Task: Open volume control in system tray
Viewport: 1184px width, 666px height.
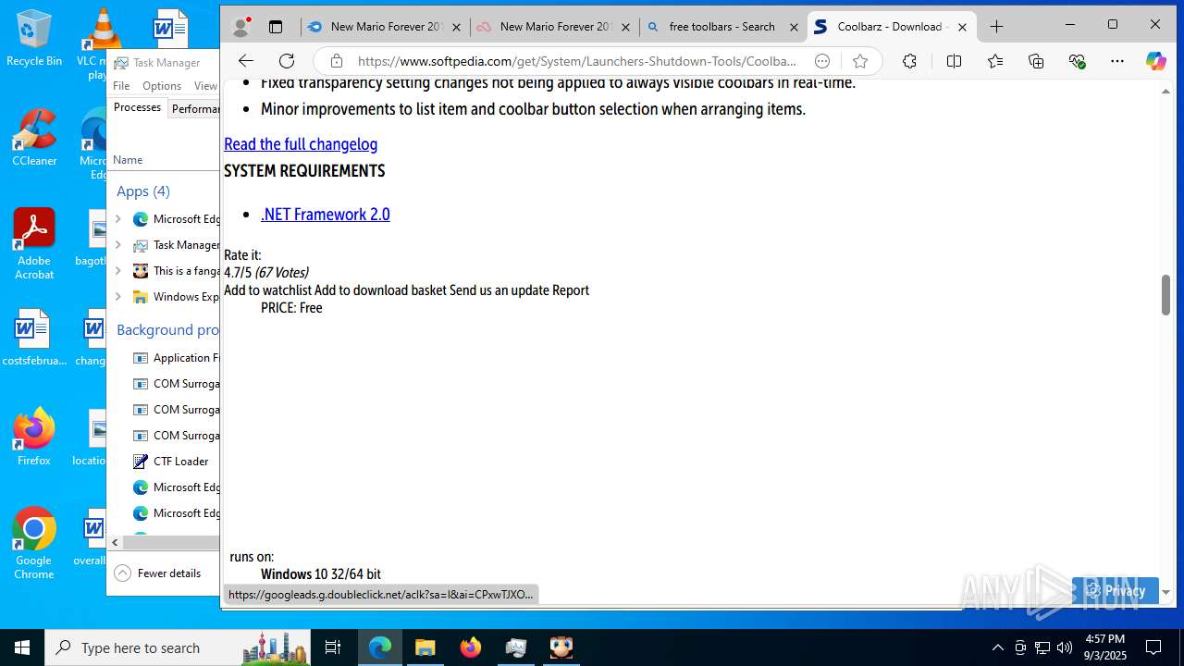Action: pyautogui.click(x=1065, y=647)
